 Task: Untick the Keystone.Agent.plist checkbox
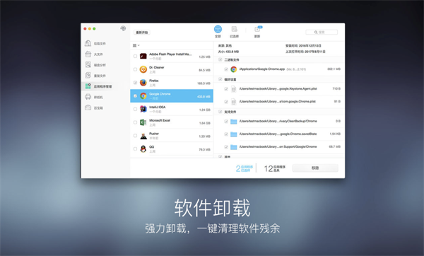click(226, 89)
